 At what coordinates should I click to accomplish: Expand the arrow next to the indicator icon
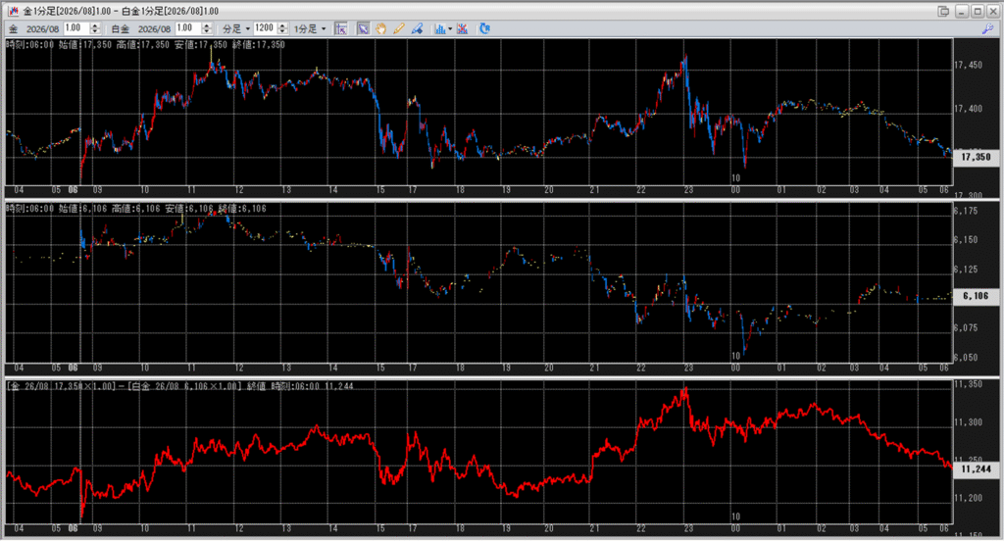click(450, 28)
